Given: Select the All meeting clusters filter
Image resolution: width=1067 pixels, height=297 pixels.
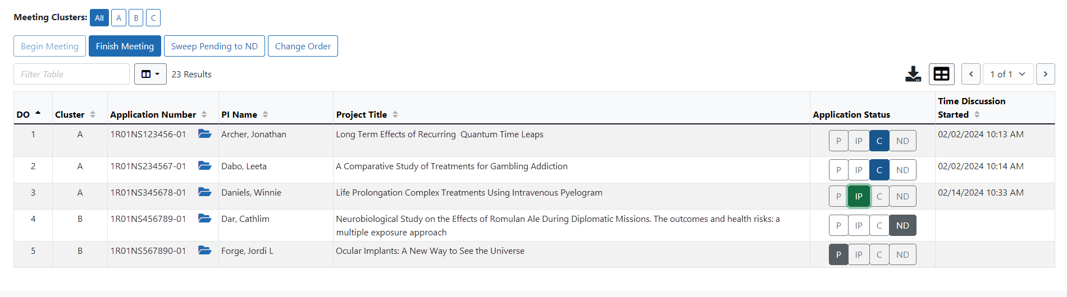Looking at the screenshot, I should 99,18.
